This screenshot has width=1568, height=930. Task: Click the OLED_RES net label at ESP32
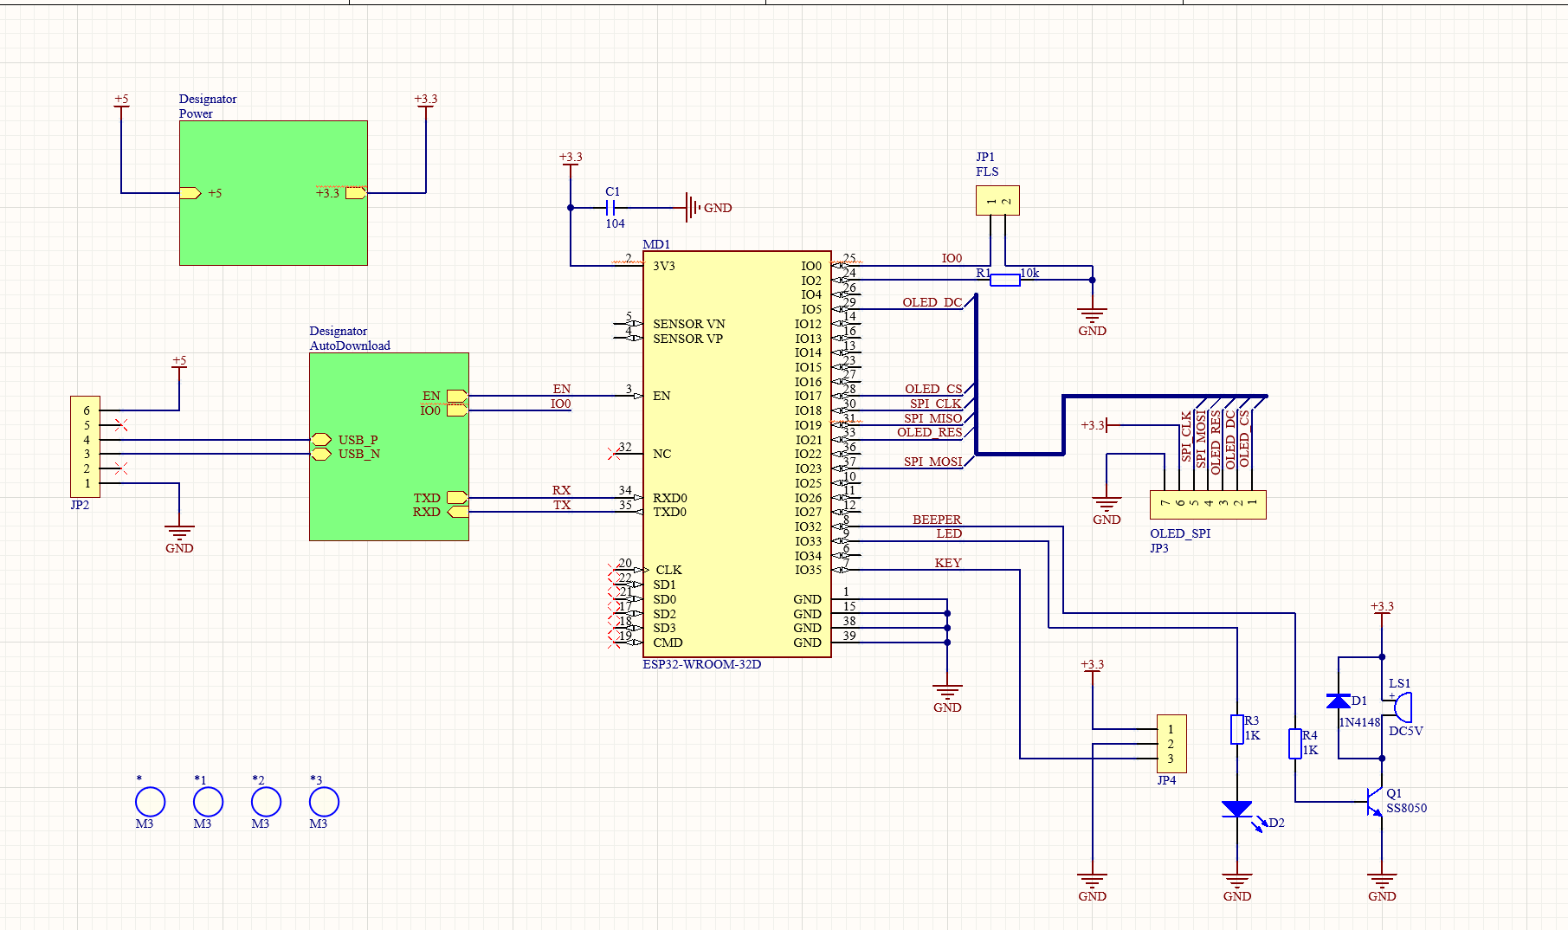[x=930, y=432]
